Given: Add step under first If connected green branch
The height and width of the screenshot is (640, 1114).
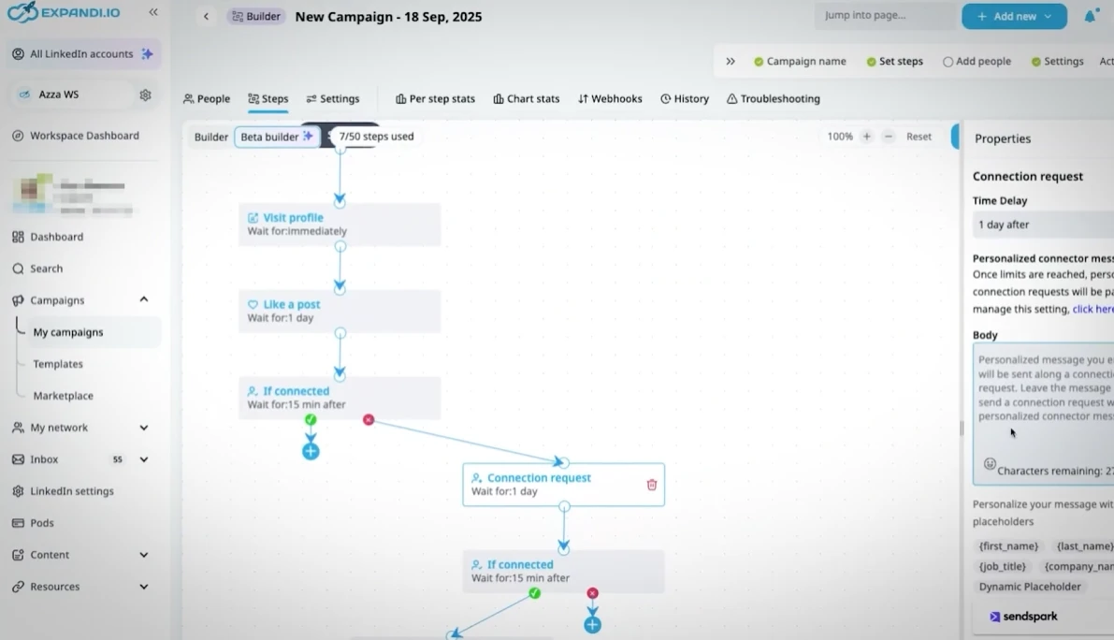Looking at the screenshot, I should pos(311,451).
